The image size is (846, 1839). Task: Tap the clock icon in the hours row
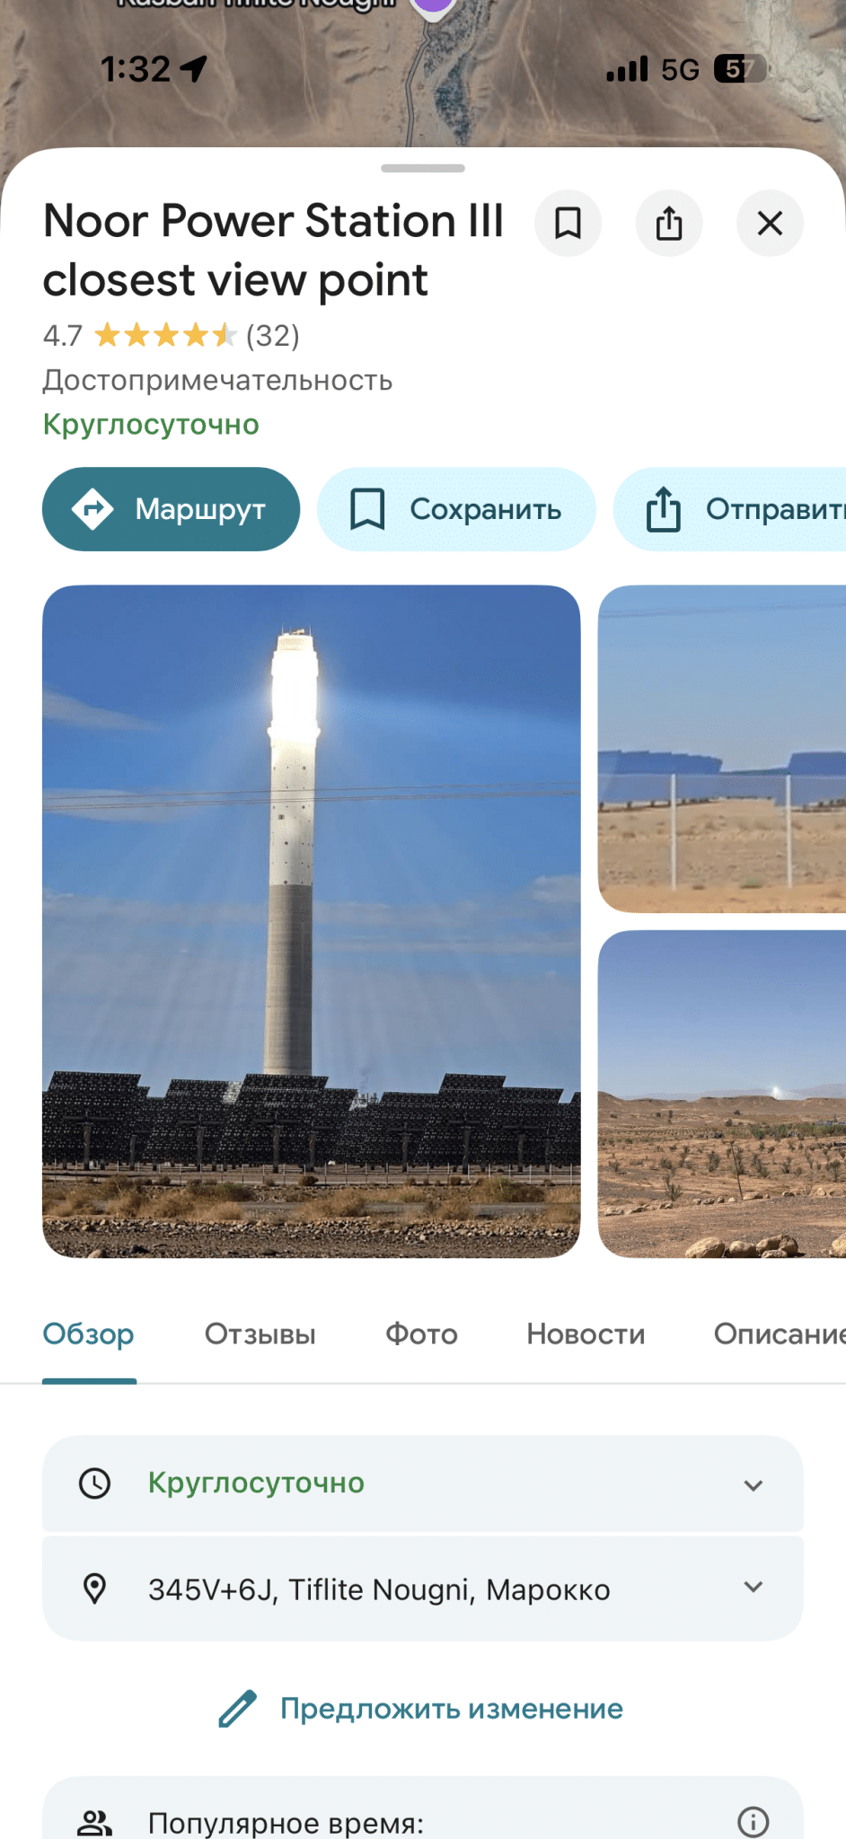click(94, 1483)
